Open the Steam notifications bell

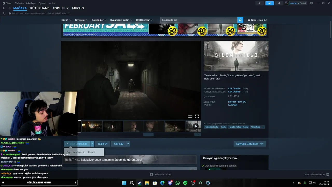pyautogui.click(x=279, y=3)
